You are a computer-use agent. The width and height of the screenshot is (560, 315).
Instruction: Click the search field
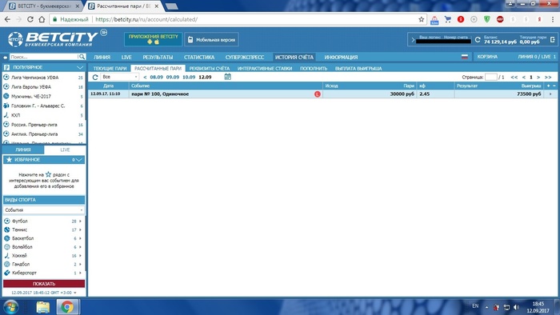pos(43,57)
